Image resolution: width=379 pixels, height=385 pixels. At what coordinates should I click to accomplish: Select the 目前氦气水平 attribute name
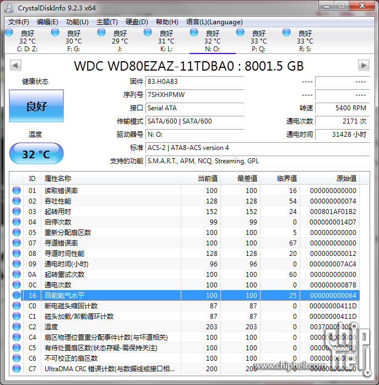[x=64, y=296]
